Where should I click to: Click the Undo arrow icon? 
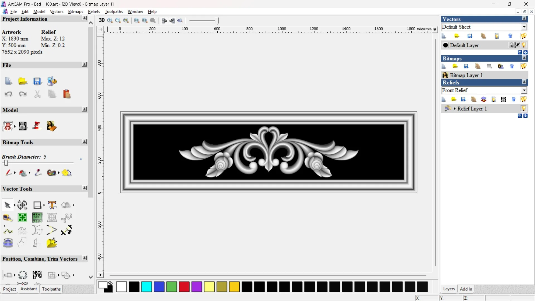coord(8,94)
